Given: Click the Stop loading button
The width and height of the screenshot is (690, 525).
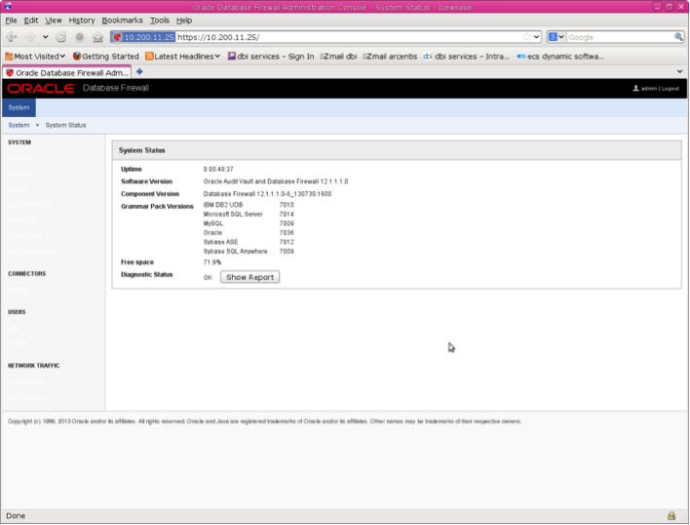Looking at the screenshot, I should point(79,37).
